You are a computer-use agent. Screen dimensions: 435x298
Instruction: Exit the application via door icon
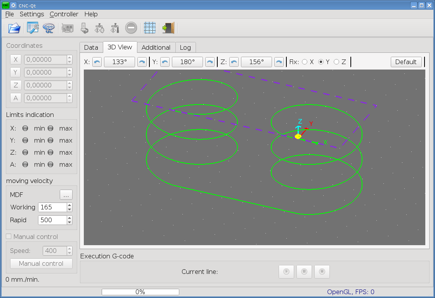pos(168,28)
